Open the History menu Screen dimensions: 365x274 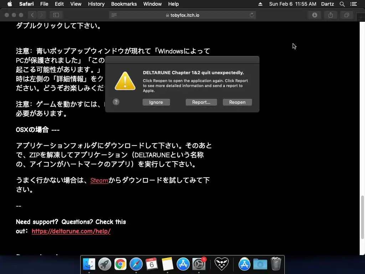[96, 4]
